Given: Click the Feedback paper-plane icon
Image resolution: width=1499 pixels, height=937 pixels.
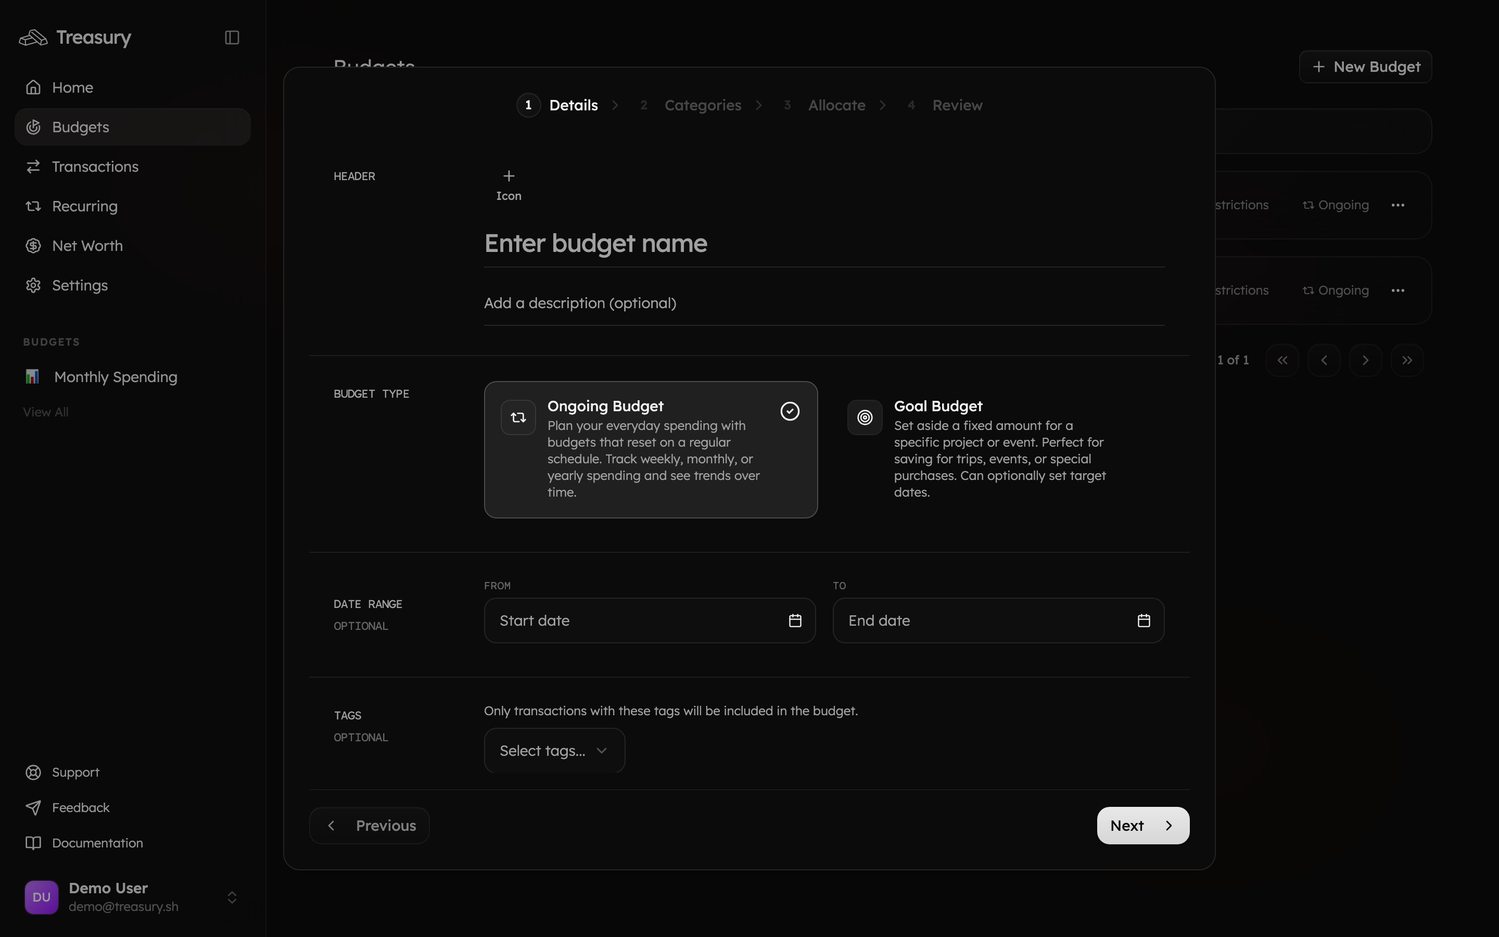Looking at the screenshot, I should (33, 807).
